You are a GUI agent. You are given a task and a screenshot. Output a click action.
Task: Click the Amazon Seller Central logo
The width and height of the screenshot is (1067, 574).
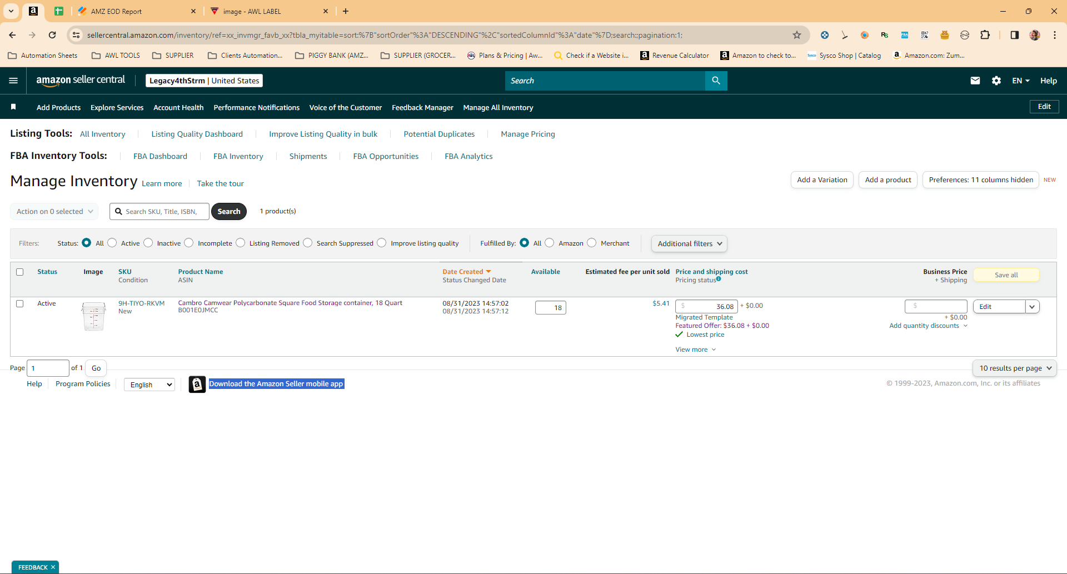(x=81, y=81)
